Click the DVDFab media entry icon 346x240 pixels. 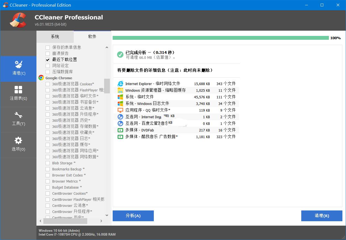pos(120,130)
